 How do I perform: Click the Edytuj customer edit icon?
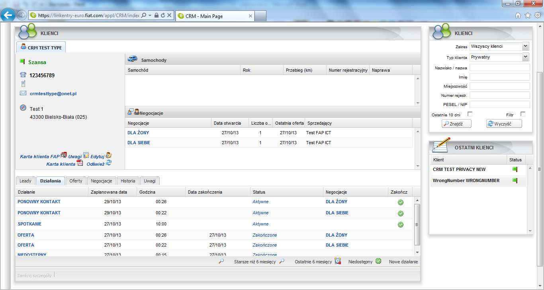(109, 155)
